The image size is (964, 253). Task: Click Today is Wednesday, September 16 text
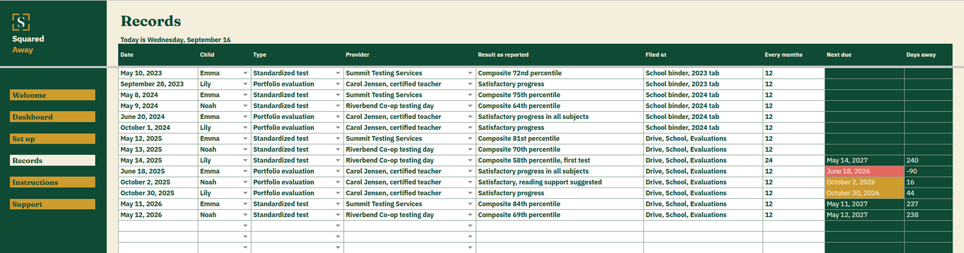(x=175, y=40)
